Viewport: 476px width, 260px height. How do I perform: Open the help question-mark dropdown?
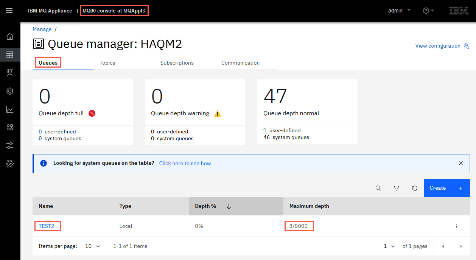pyautogui.click(x=428, y=11)
